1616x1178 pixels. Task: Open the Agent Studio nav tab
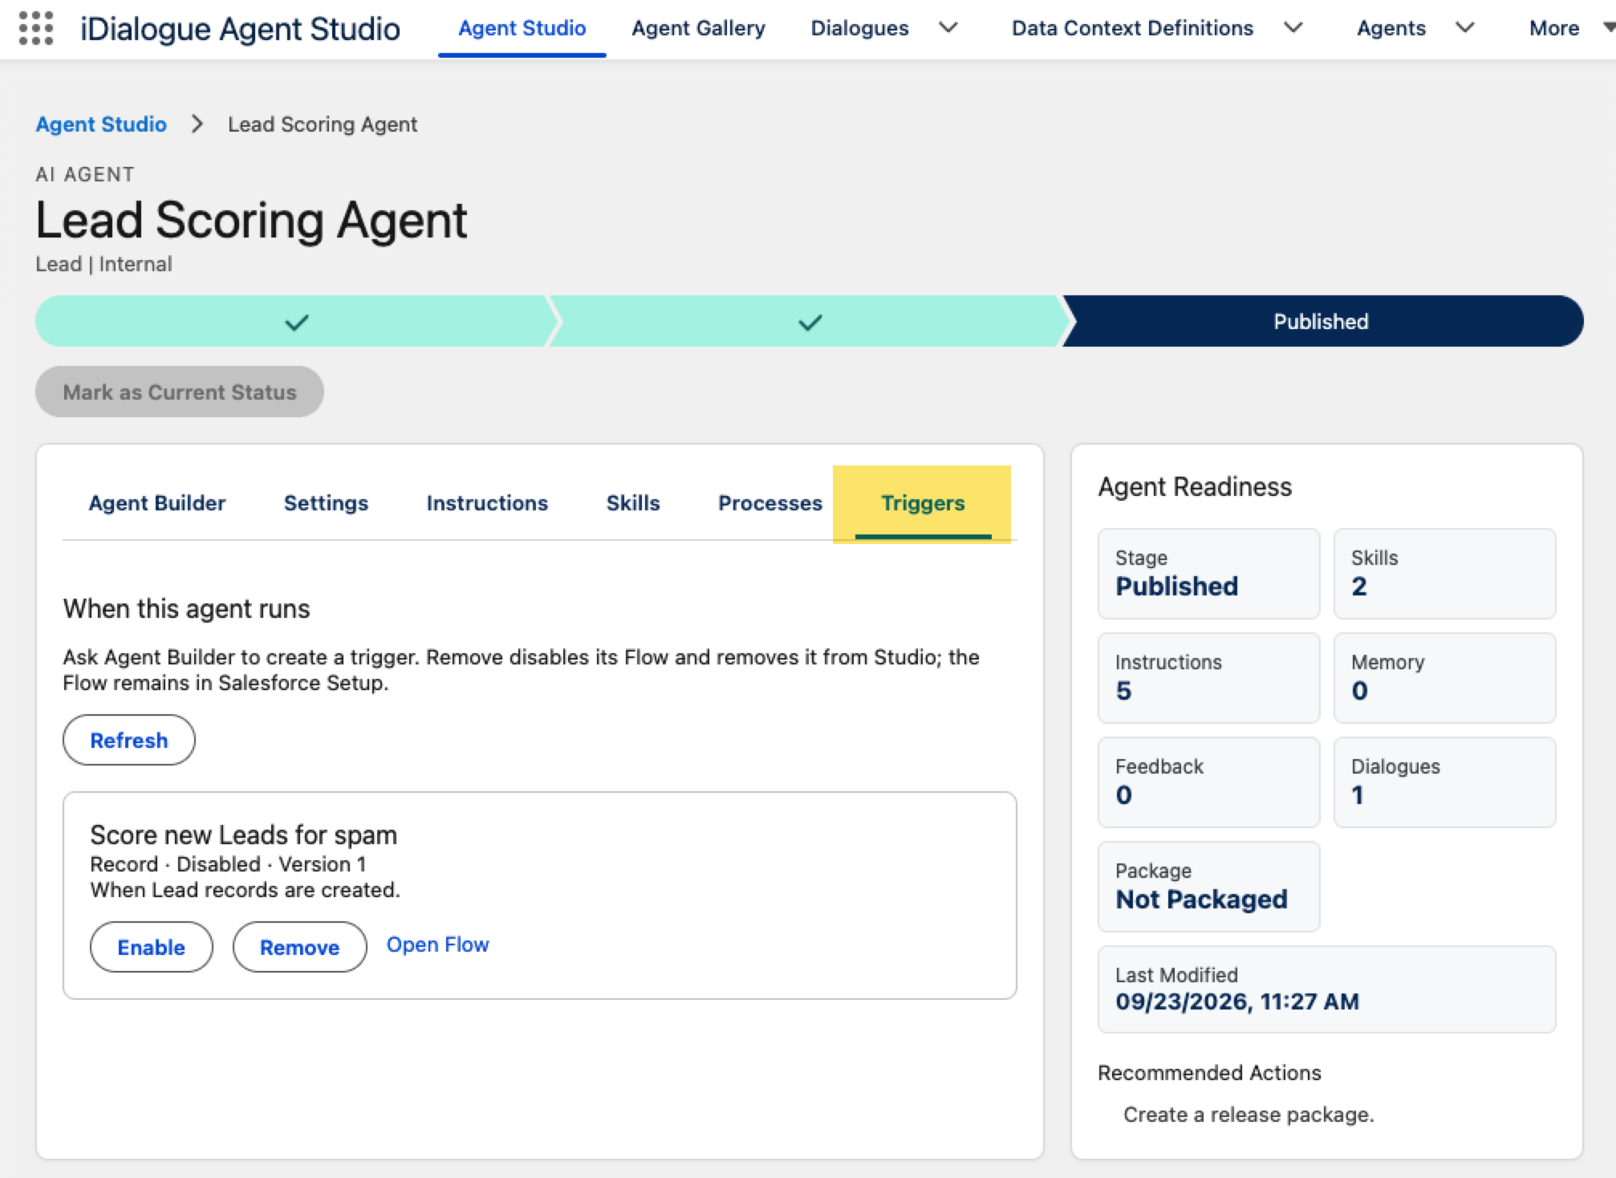point(522,28)
